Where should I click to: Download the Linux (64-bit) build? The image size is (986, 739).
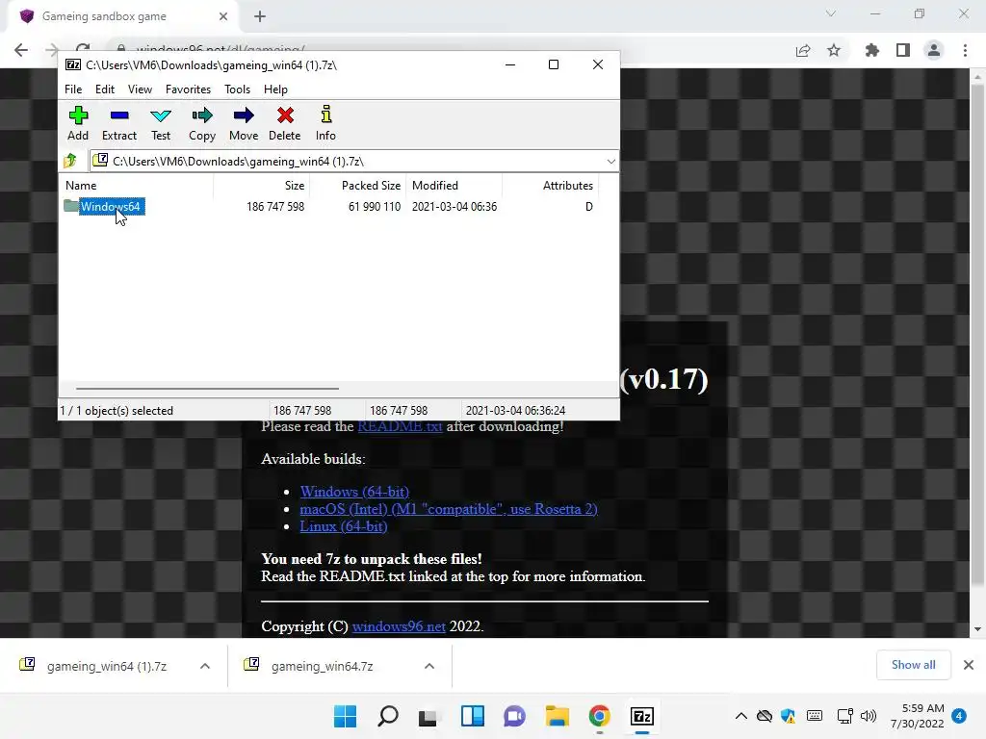pos(344,526)
